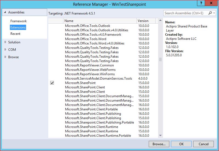
Task: Select Microsoft.SharePoint.Client.Publishing version 16.0.0.0
Action: (103, 114)
